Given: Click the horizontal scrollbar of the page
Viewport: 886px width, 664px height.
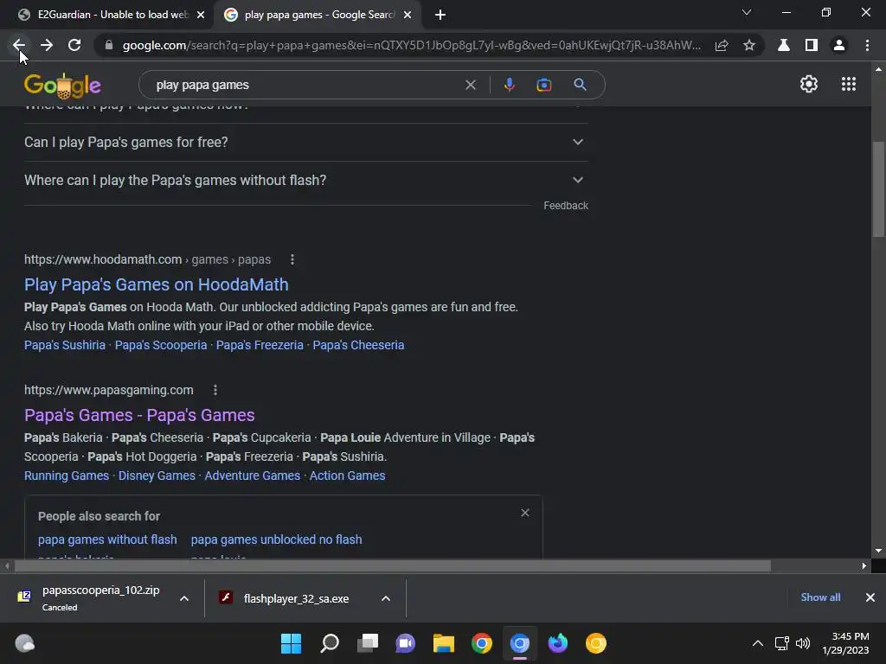Looking at the screenshot, I should point(392,565).
